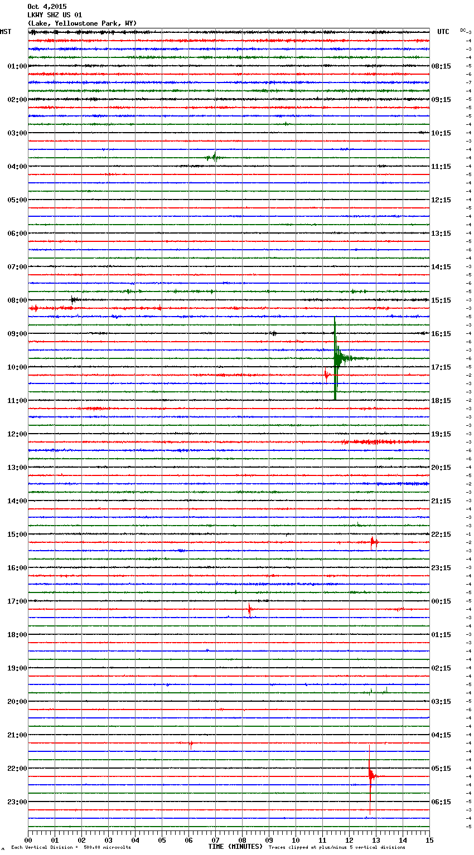Select the 14:00 MST row label
This screenshot has height=855, width=474.
(x=17, y=501)
